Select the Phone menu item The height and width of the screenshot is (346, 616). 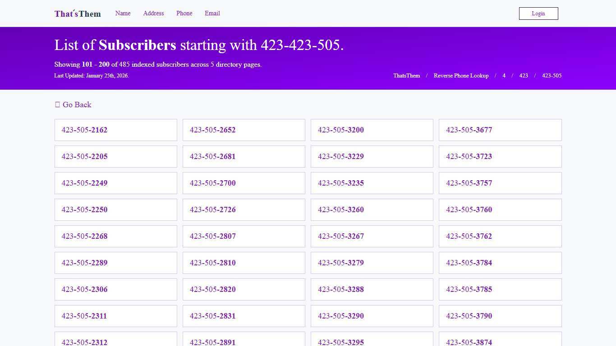[x=184, y=13]
